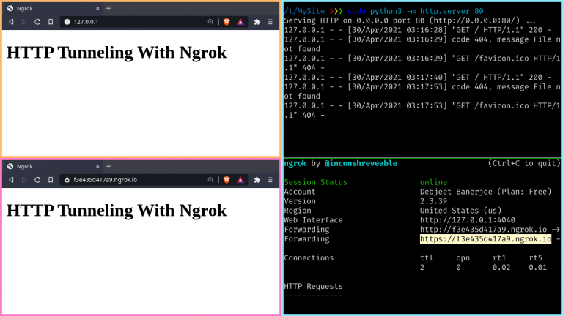Close the Ngrok tab in the 127.0.0.1 window

97,8
